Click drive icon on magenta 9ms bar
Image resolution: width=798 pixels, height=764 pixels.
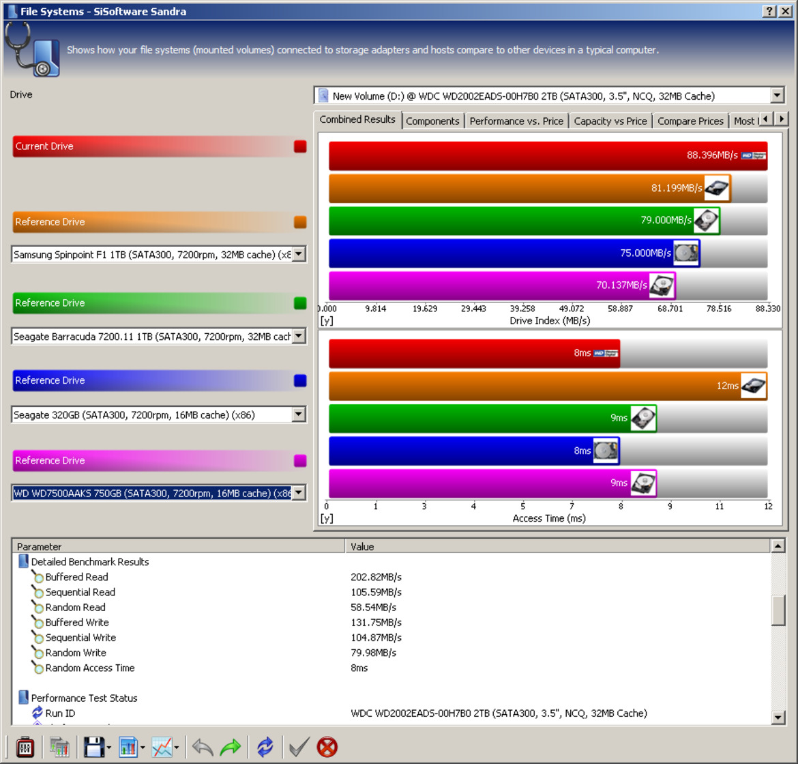(x=642, y=483)
